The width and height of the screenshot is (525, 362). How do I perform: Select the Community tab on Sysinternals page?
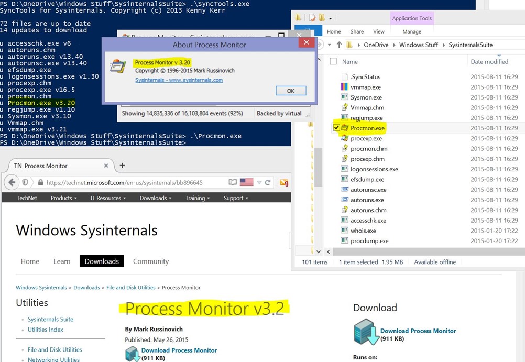[151, 261]
